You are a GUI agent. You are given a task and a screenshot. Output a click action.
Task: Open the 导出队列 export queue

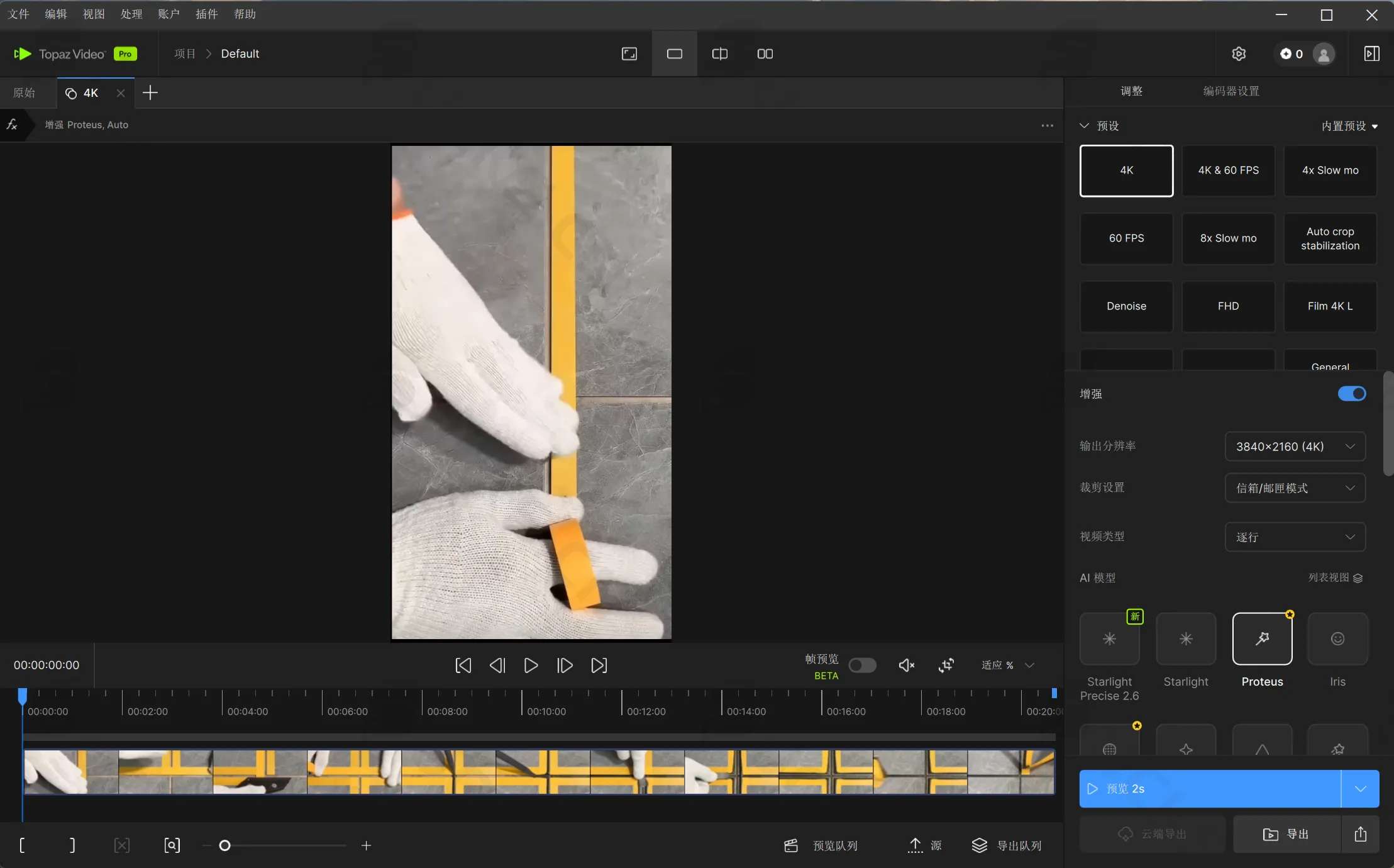pos(1006,845)
